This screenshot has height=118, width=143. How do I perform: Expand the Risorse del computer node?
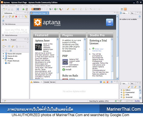tap(3, 54)
